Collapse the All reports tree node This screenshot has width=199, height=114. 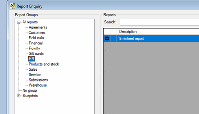(19, 22)
